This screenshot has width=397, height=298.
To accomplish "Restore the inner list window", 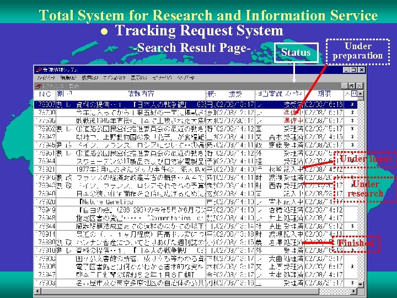I will pyautogui.click(x=351, y=86).
